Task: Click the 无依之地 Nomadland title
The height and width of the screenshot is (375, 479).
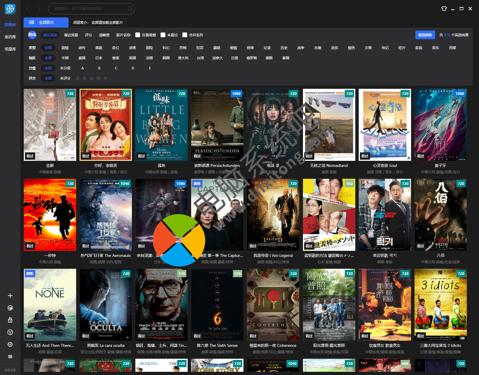Action: [x=329, y=165]
